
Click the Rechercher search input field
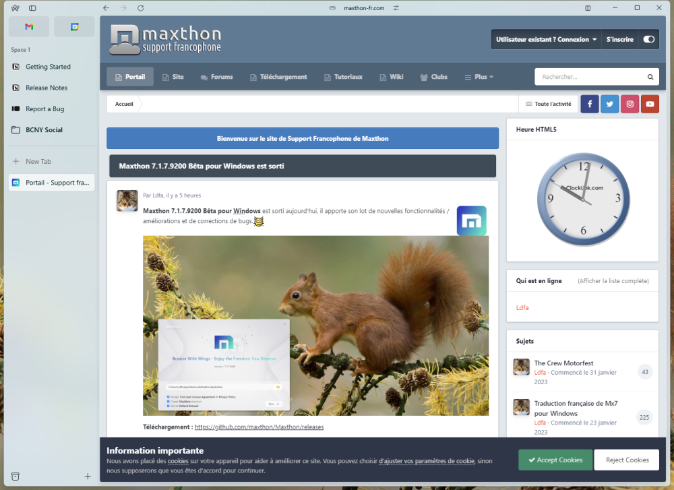590,77
